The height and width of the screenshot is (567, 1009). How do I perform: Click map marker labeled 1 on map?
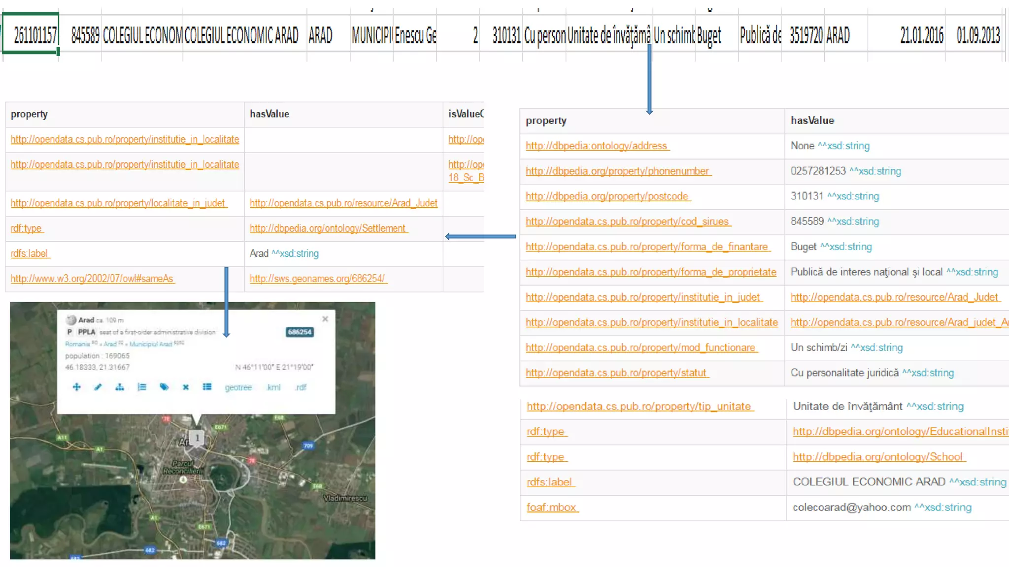pos(197,438)
